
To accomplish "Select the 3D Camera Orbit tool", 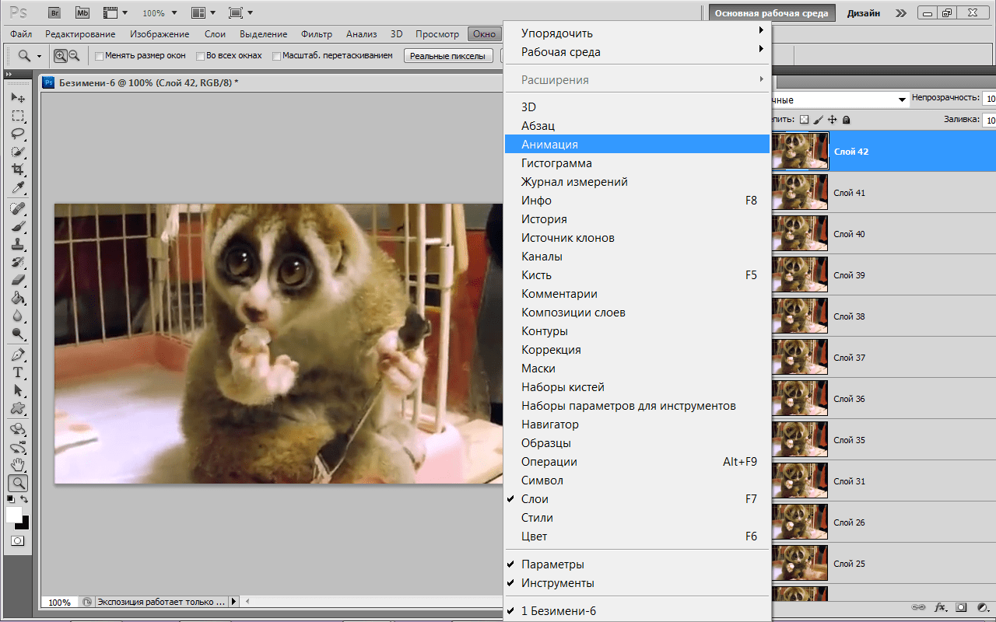I will (17, 447).
